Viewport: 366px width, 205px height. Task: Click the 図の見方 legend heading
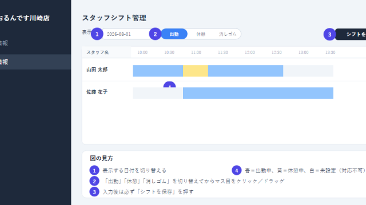point(102,158)
